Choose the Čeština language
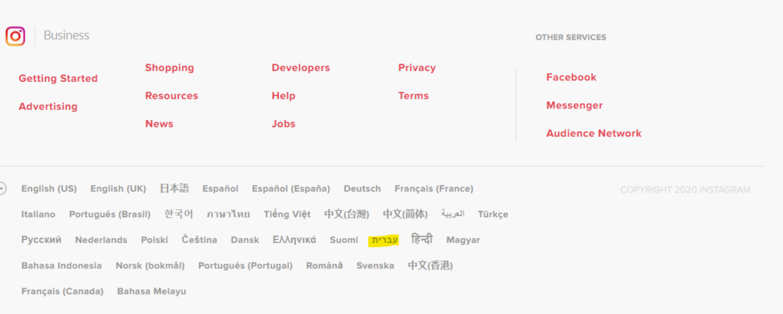The height and width of the screenshot is (314, 783). pos(200,240)
